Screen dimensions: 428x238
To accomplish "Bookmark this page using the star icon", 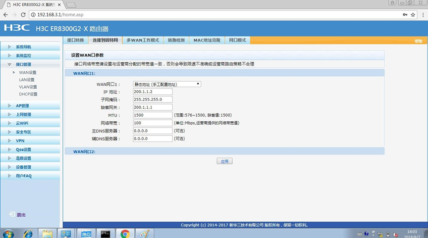I will click(x=413, y=15).
